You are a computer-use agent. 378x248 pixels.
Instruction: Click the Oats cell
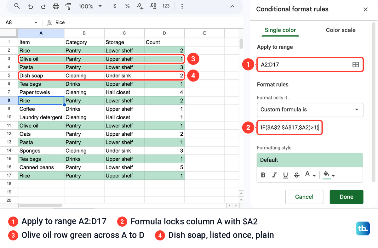[x=41, y=134]
